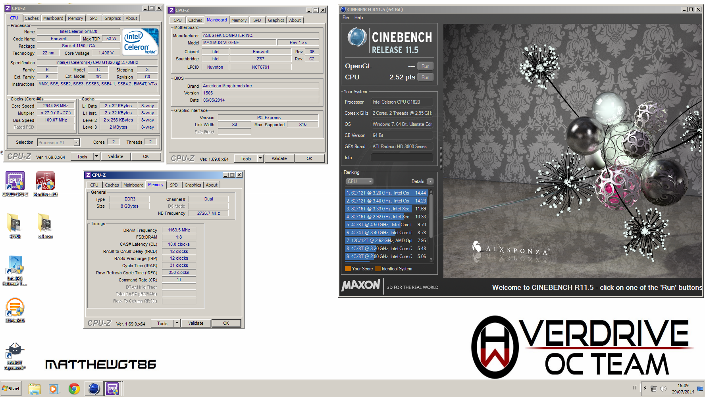
Task: Select ranking entry 12C/12T @ 2.62 GHz
Action: pos(386,241)
